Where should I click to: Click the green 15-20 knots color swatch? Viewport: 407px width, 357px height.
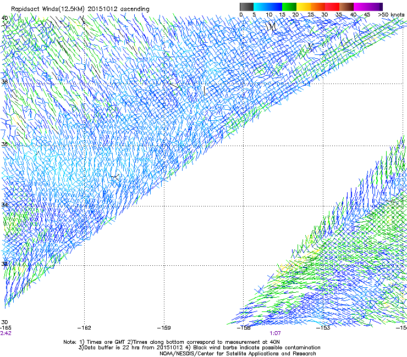289,7
